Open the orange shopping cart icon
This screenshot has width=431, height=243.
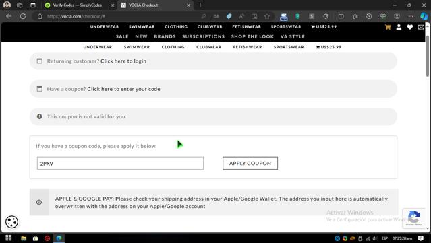pyautogui.click(x=388, y=27)
